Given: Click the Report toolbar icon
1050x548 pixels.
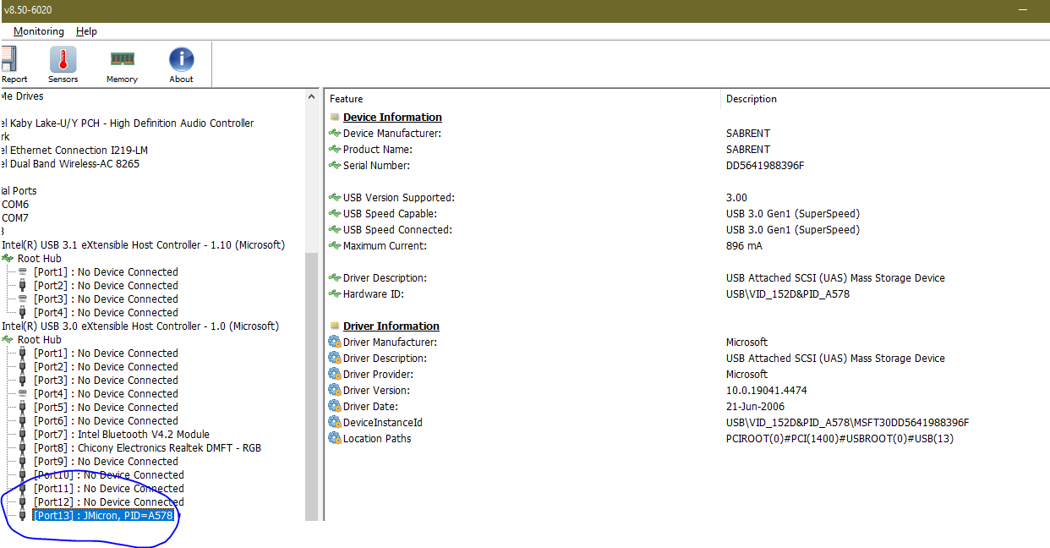Looking at the screenshot, I should coord(8,60).
